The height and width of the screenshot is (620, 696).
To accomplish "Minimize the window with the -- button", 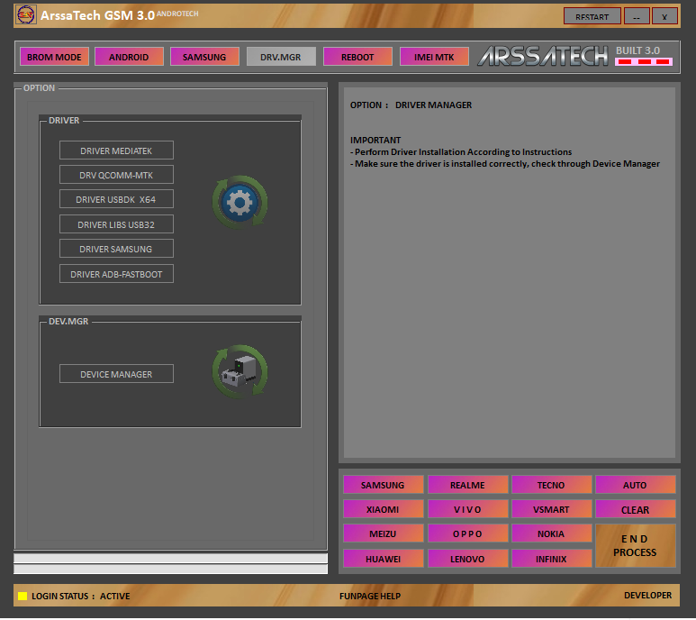I will point(637,16).
